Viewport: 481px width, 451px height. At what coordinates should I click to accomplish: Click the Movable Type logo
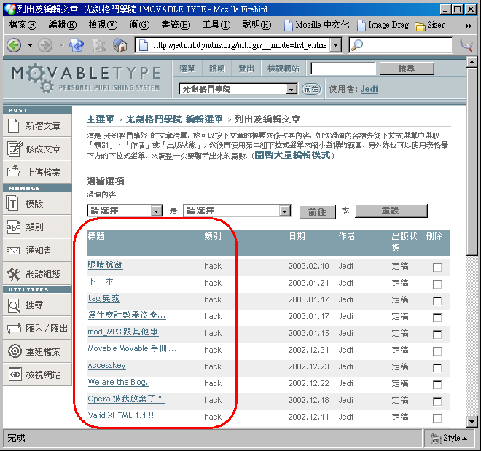(87, 78)
